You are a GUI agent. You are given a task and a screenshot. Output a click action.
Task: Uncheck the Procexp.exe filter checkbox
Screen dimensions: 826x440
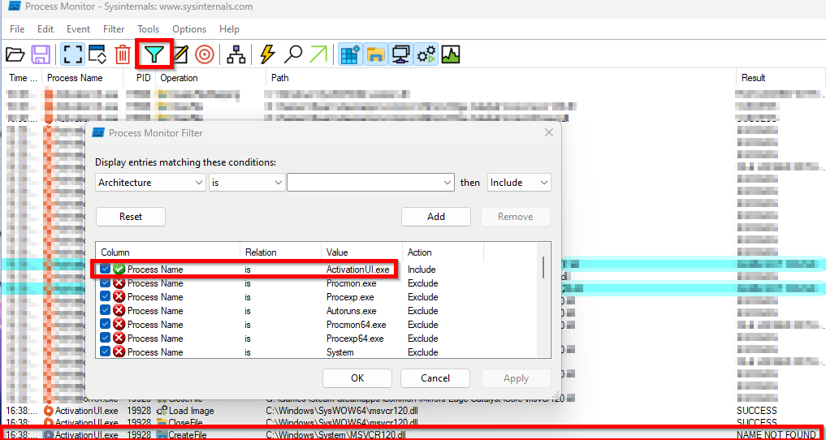[x=106, y=297]
